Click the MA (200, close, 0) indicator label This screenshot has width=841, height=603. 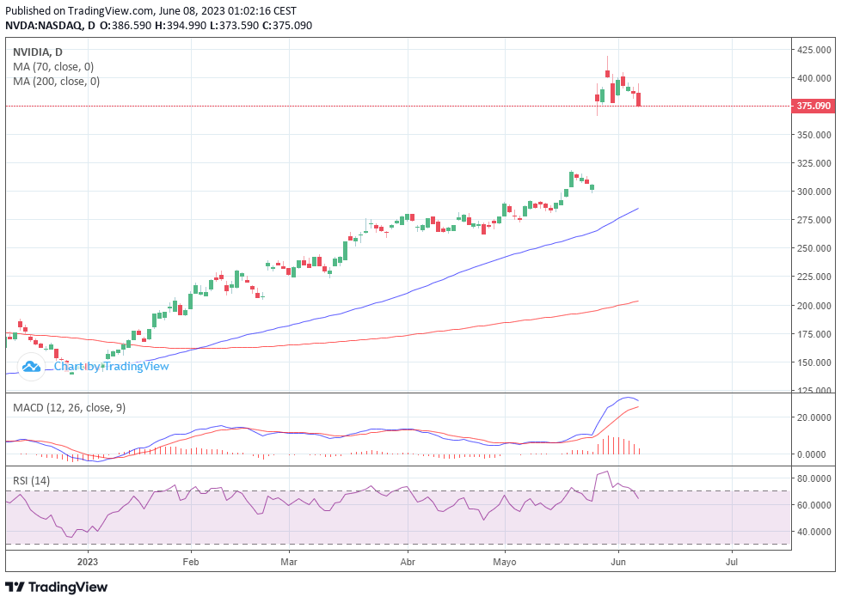(x=56, y=81)
